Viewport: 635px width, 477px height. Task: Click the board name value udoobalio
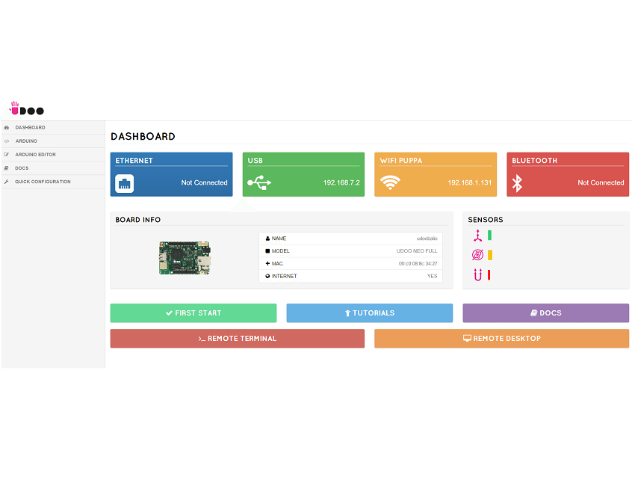click(x=427, y=238)
